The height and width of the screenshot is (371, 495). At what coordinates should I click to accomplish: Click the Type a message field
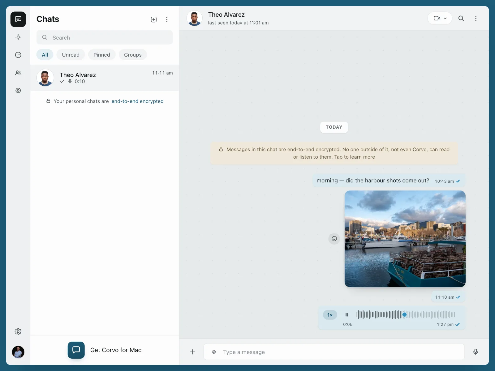(334, 352)
